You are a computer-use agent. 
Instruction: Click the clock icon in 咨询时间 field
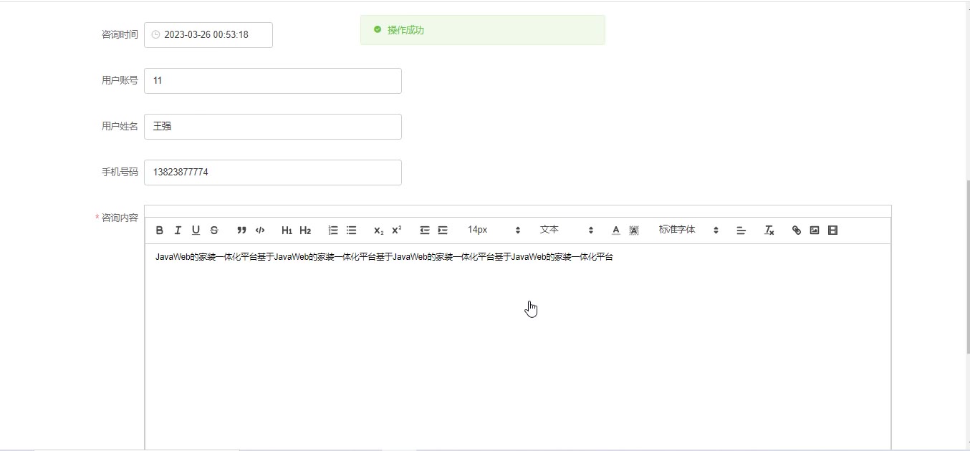click(155, 34)
